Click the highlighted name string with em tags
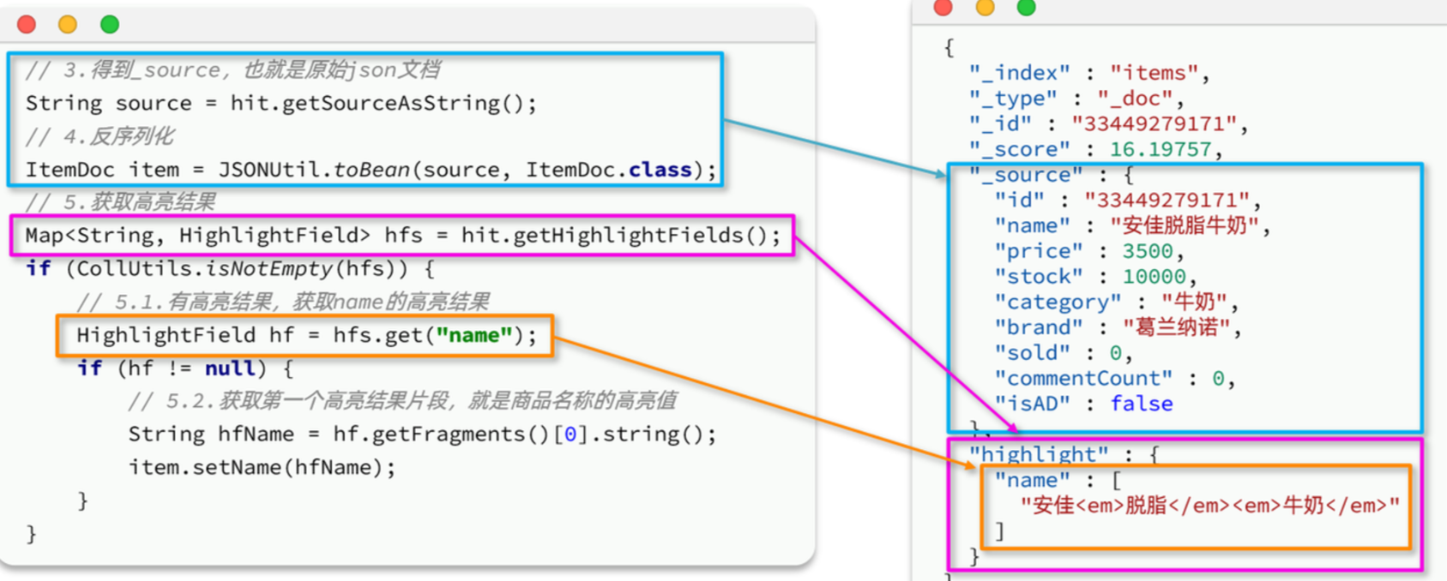The width and height of the screenshot is (1447, 581). tap(1209, 506)
